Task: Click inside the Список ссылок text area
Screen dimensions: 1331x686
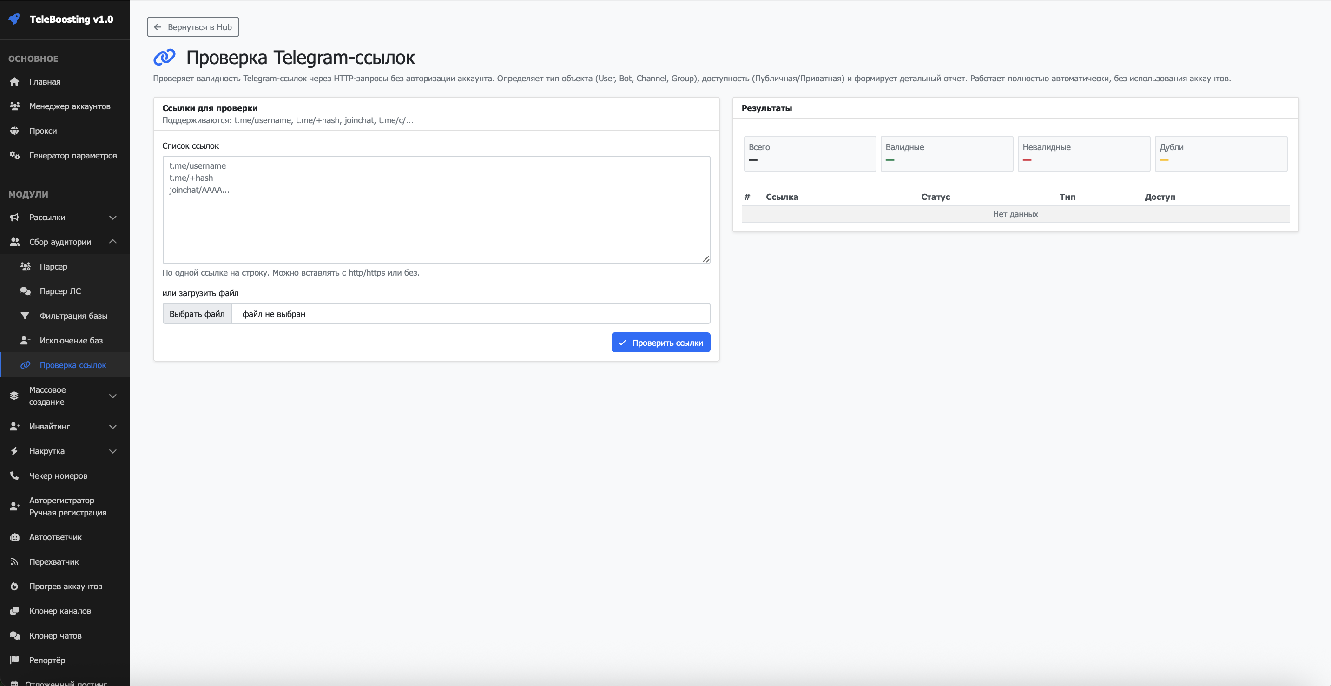Action: coord(436,217)
